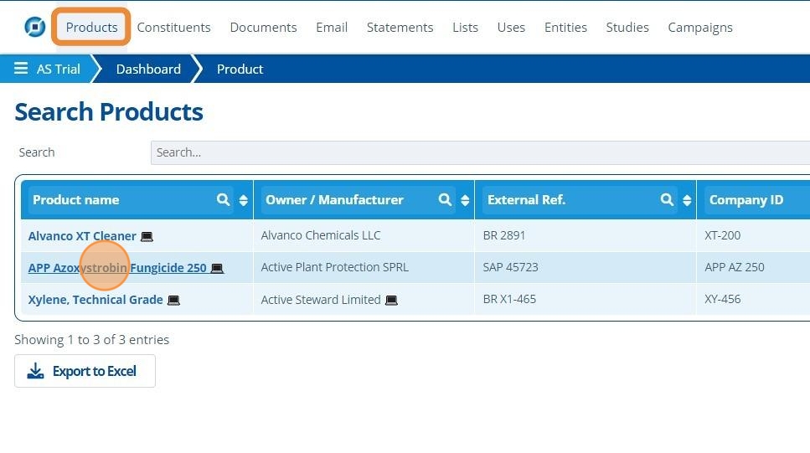Click laptop icon beside Alvanco XT Cleaner

pyautogui.click(x=147, y=237)
